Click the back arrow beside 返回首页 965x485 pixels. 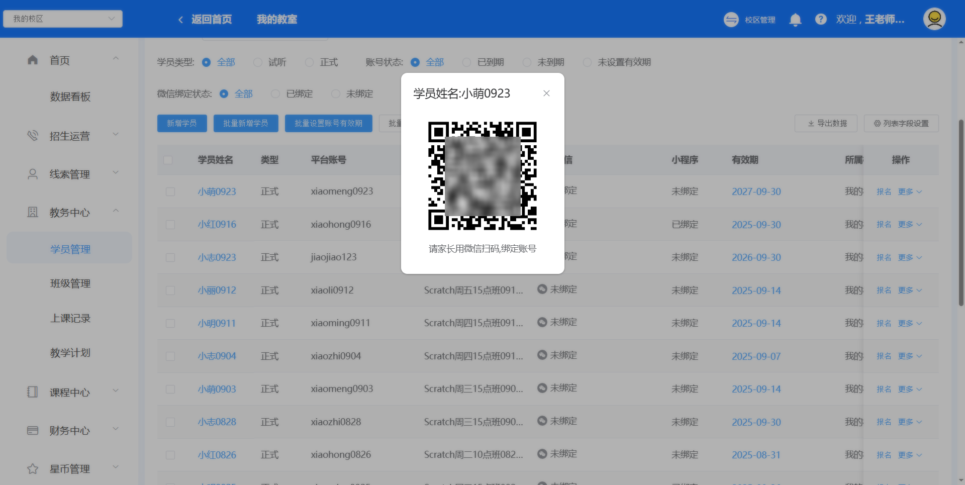pyautogui.click(x=180, y=20)
